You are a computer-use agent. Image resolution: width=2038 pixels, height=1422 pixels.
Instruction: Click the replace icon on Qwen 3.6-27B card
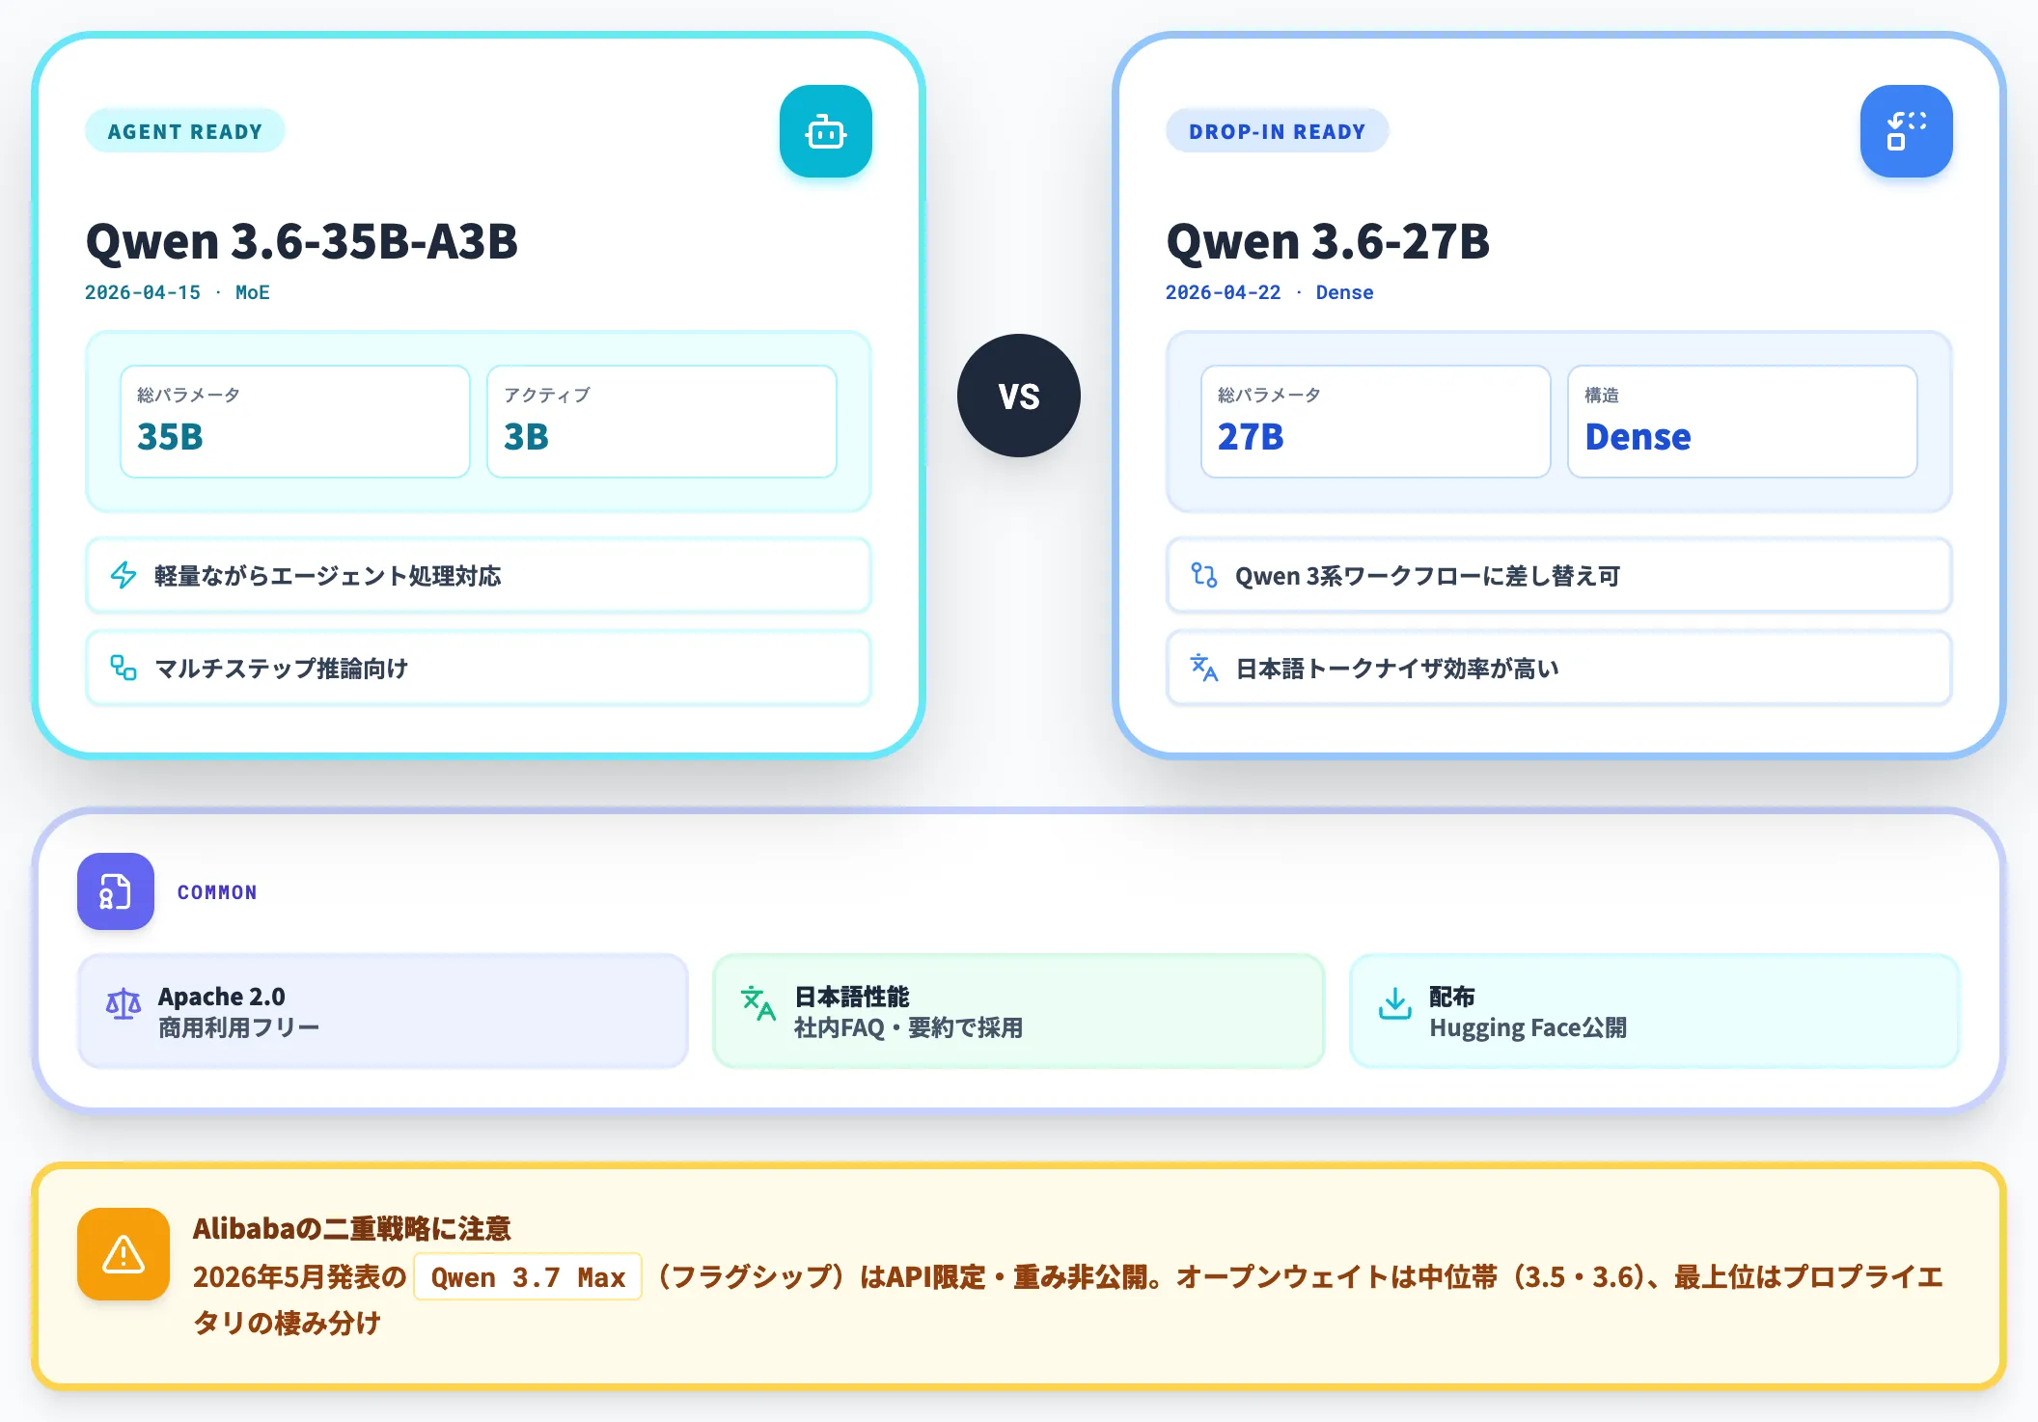point(1906,131)
